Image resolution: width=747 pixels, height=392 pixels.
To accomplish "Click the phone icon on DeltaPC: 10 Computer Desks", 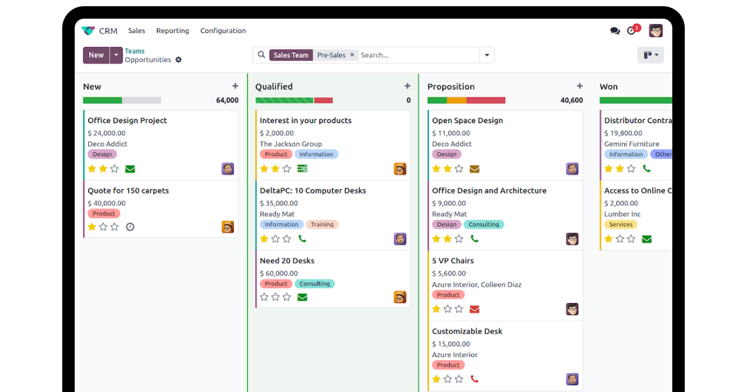I will tap(303, 238).
